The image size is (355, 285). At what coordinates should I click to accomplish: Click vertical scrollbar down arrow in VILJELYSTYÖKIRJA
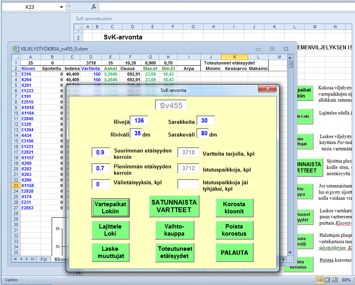(x=290, y=253)
